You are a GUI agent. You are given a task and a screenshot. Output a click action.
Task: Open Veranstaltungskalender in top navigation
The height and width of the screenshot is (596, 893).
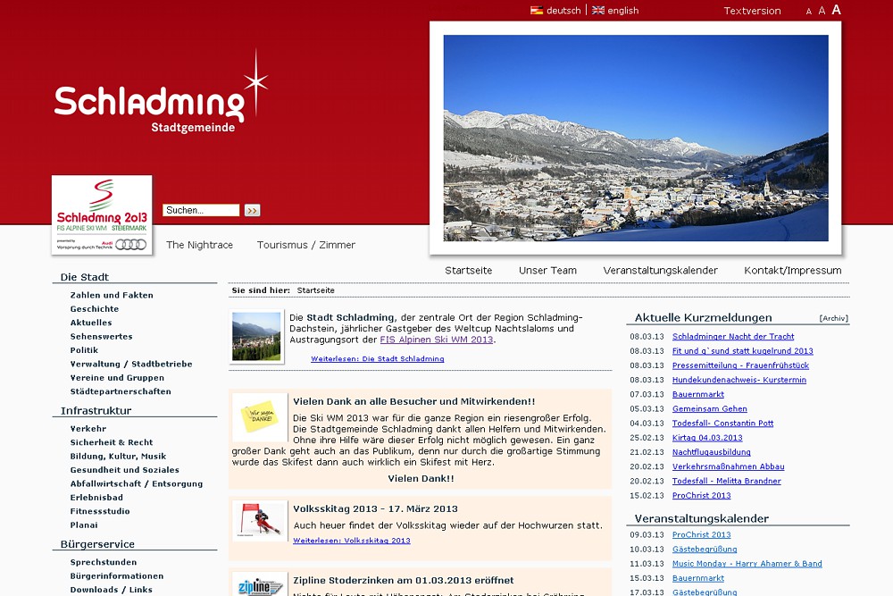660,271
